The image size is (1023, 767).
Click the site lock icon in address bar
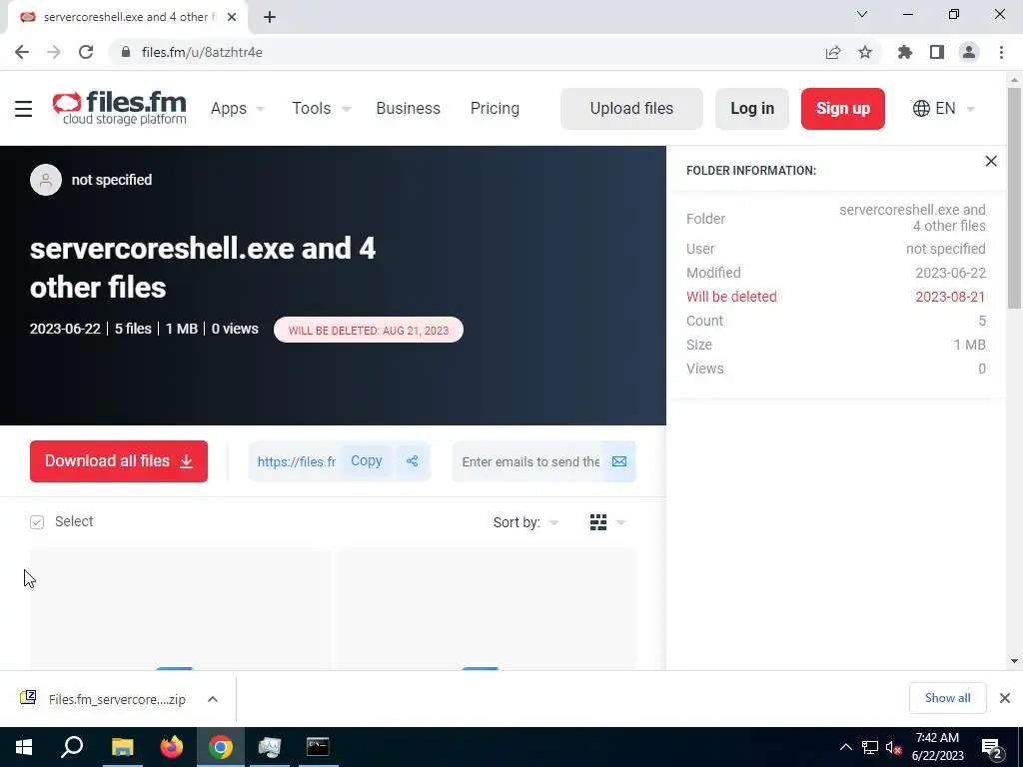[x=126, y=52]
